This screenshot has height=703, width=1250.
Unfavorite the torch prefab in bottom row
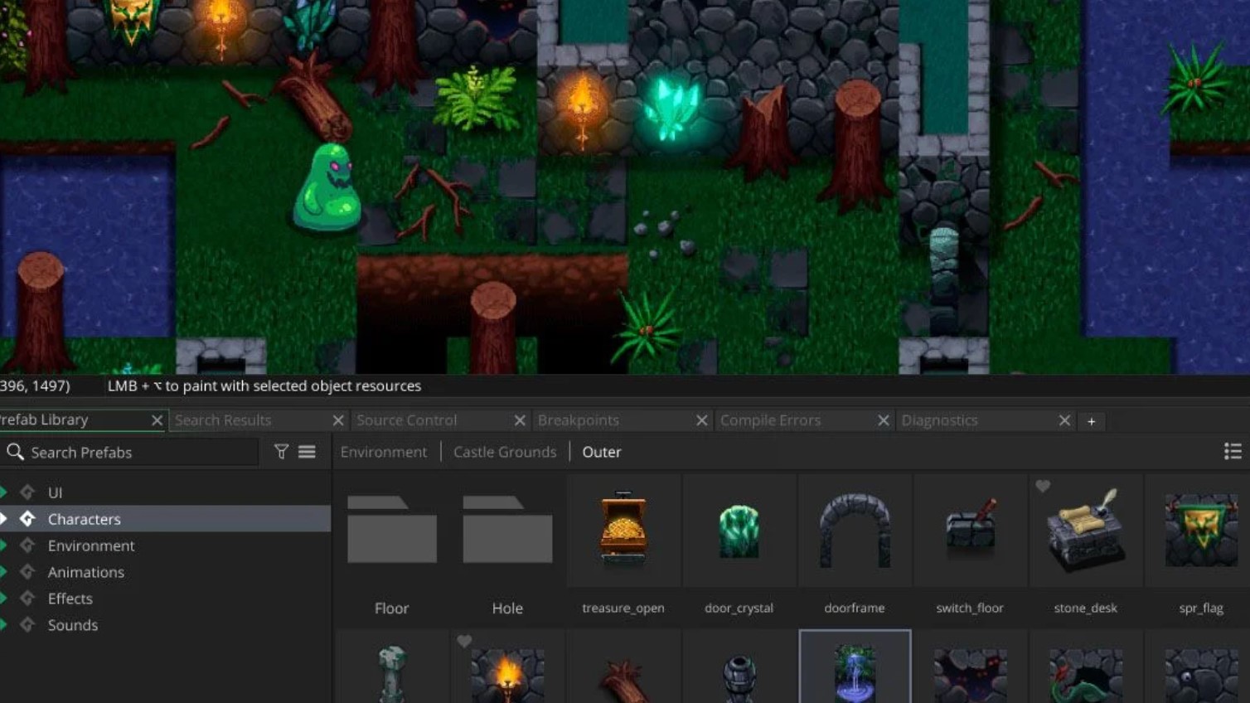pos(464,642)
